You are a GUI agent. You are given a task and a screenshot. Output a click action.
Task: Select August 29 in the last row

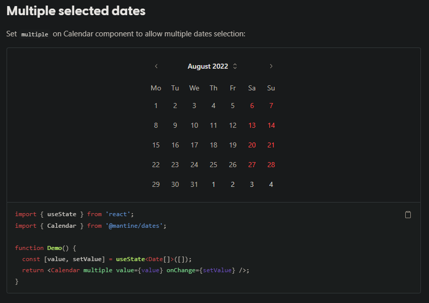156,184
